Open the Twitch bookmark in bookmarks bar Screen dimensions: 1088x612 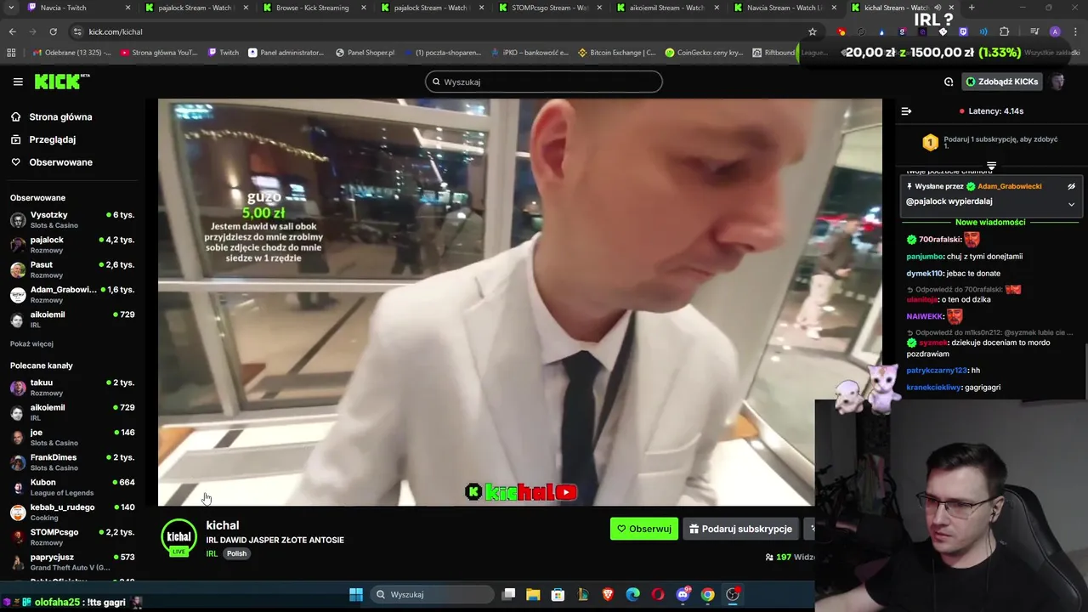point(224,53)
